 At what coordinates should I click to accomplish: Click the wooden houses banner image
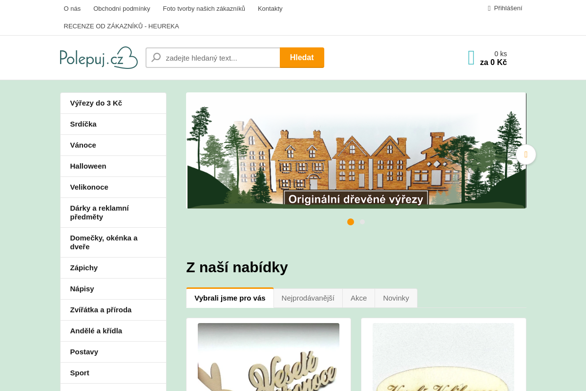[x=356, y=151]
